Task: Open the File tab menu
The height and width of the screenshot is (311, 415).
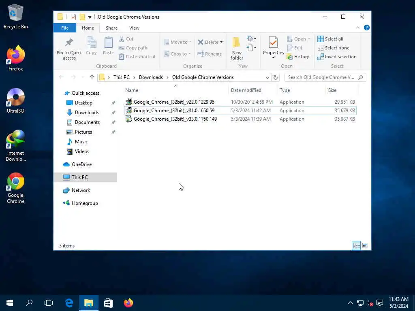Action: pyautogui.click(x=65, y=28)
